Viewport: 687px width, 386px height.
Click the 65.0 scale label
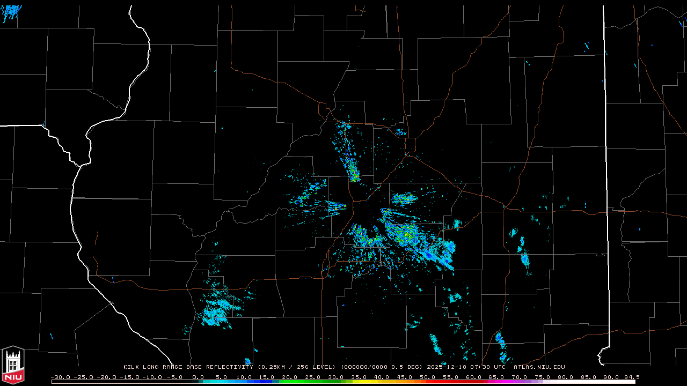497,377
